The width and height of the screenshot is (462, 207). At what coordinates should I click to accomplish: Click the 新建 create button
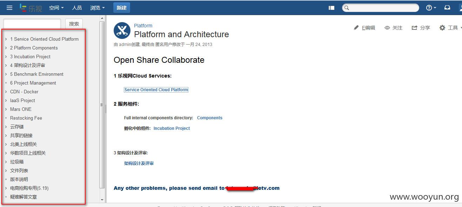pos(122,8)
